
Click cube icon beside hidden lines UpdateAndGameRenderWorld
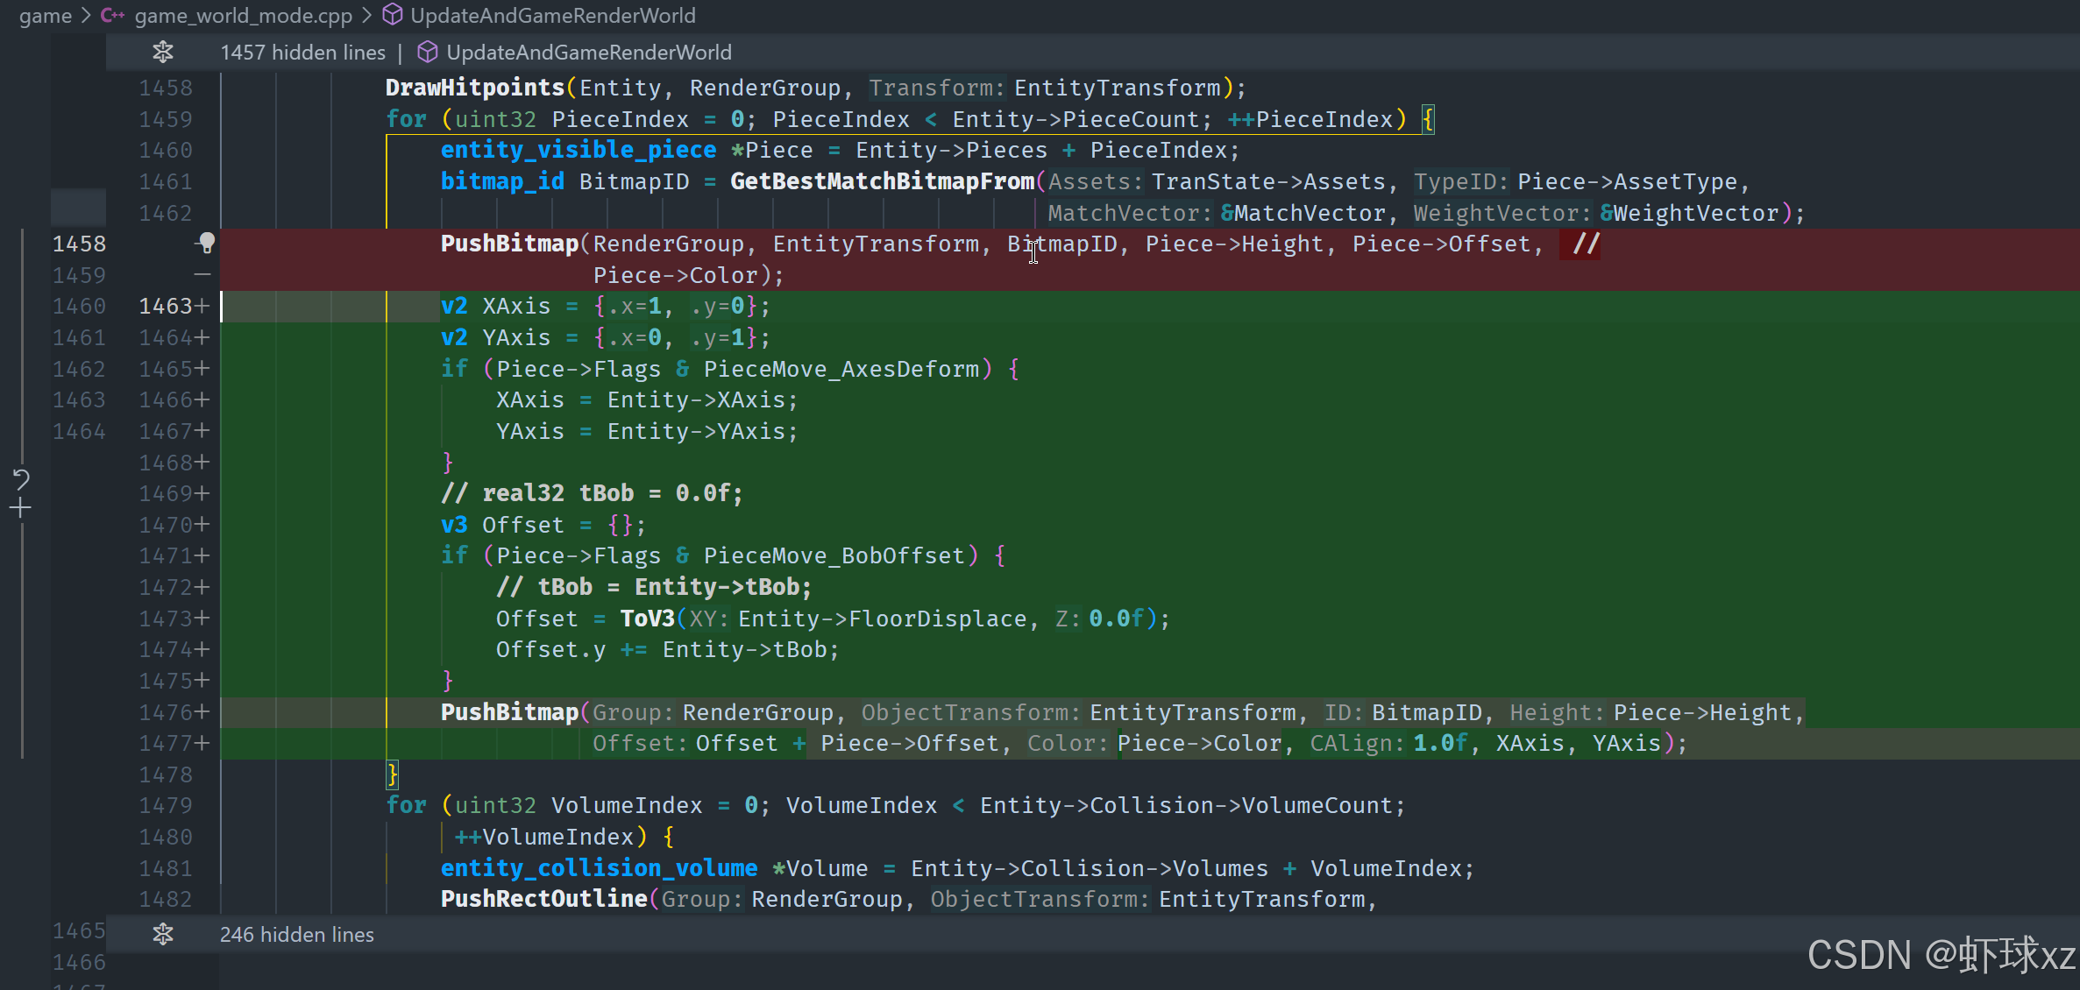(427, 53)
